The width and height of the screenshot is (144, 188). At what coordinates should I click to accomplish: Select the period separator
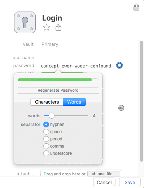pyautogui.click(x=46, y=139)
